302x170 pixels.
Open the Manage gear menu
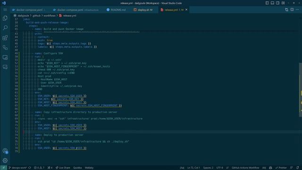[x=5, y=161]
